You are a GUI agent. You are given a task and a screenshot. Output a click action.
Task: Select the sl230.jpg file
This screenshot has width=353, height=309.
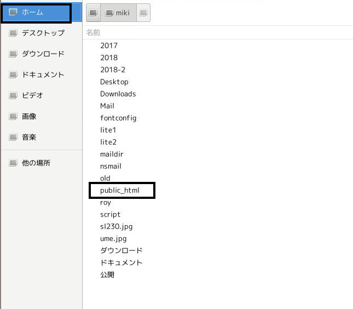217,226
